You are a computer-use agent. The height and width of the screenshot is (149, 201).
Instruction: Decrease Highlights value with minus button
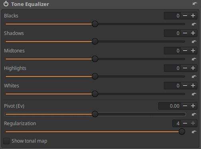pos(185,68)
